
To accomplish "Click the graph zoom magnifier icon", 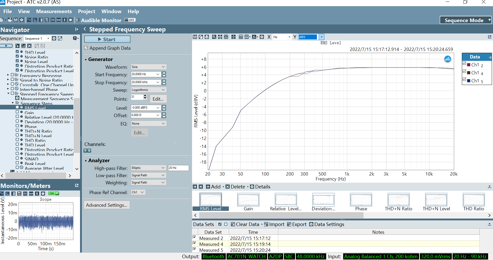I will point(214,37).
